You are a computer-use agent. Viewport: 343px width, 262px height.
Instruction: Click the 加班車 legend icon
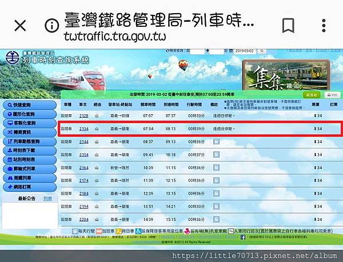pyautogui.click(x=99, y=231)
